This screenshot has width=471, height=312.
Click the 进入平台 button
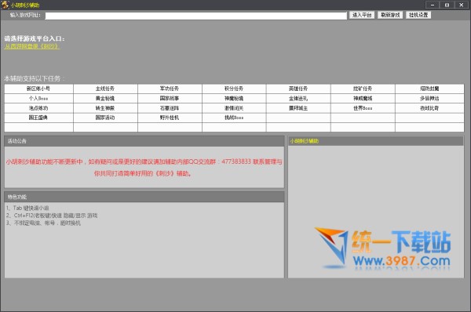pyautogui.click(x=362, y=15)
